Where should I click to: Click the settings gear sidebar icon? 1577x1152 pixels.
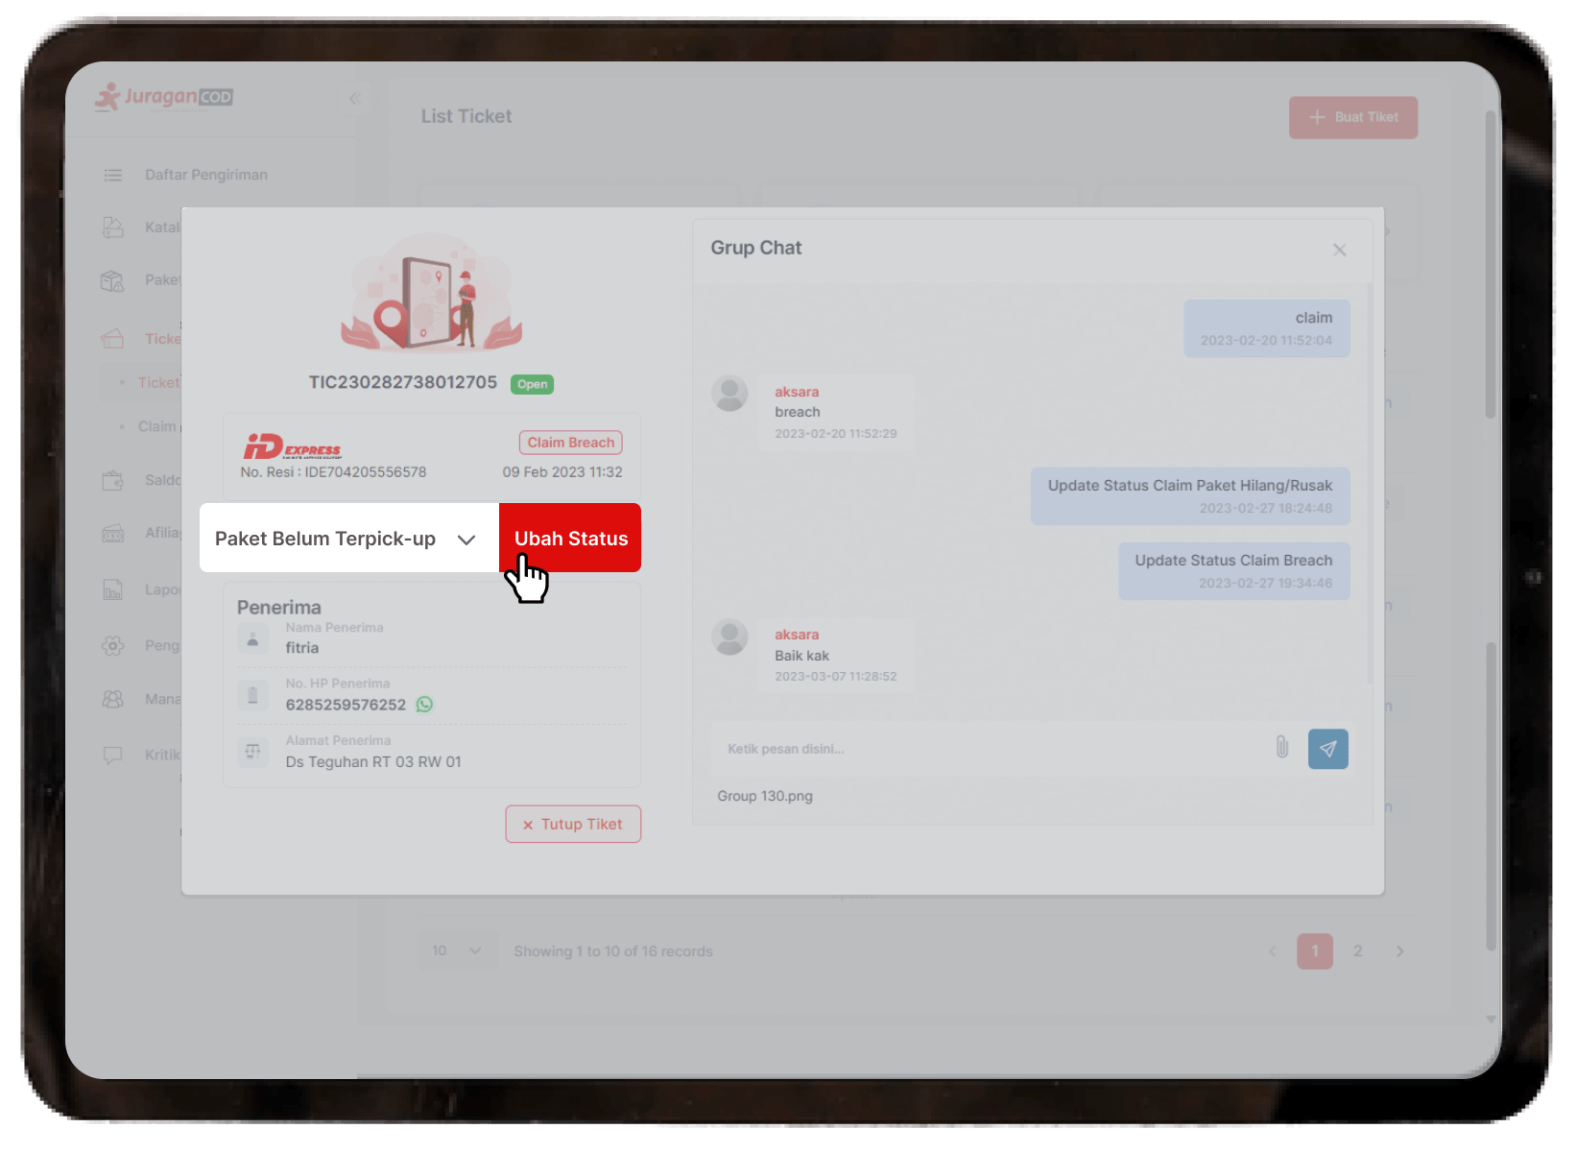(113, 645)
